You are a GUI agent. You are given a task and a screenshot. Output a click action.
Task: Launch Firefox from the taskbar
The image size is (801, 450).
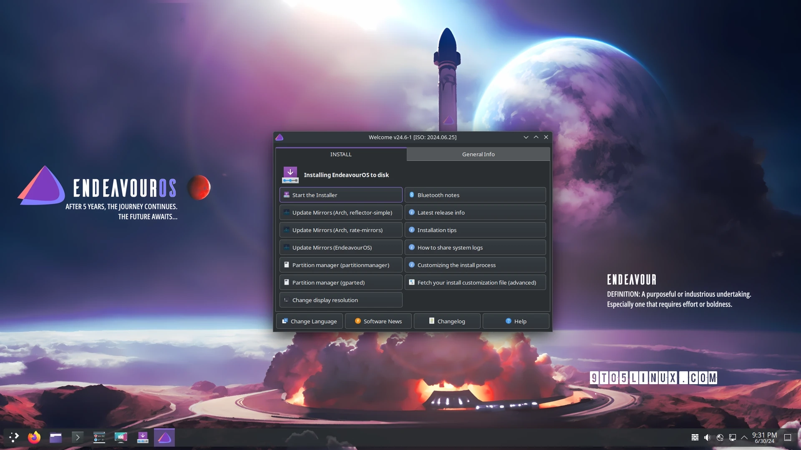click(34, 437)
